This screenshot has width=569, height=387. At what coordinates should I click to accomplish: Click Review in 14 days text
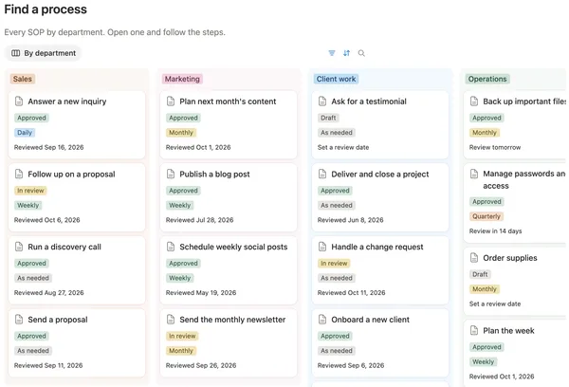click(495, 231)
